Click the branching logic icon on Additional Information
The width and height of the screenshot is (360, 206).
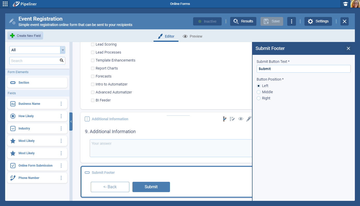click(224, 119)
